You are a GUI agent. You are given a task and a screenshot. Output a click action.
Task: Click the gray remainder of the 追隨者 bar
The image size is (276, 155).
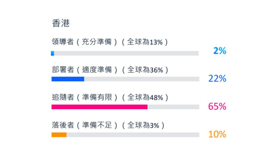[x=173, y=107]
